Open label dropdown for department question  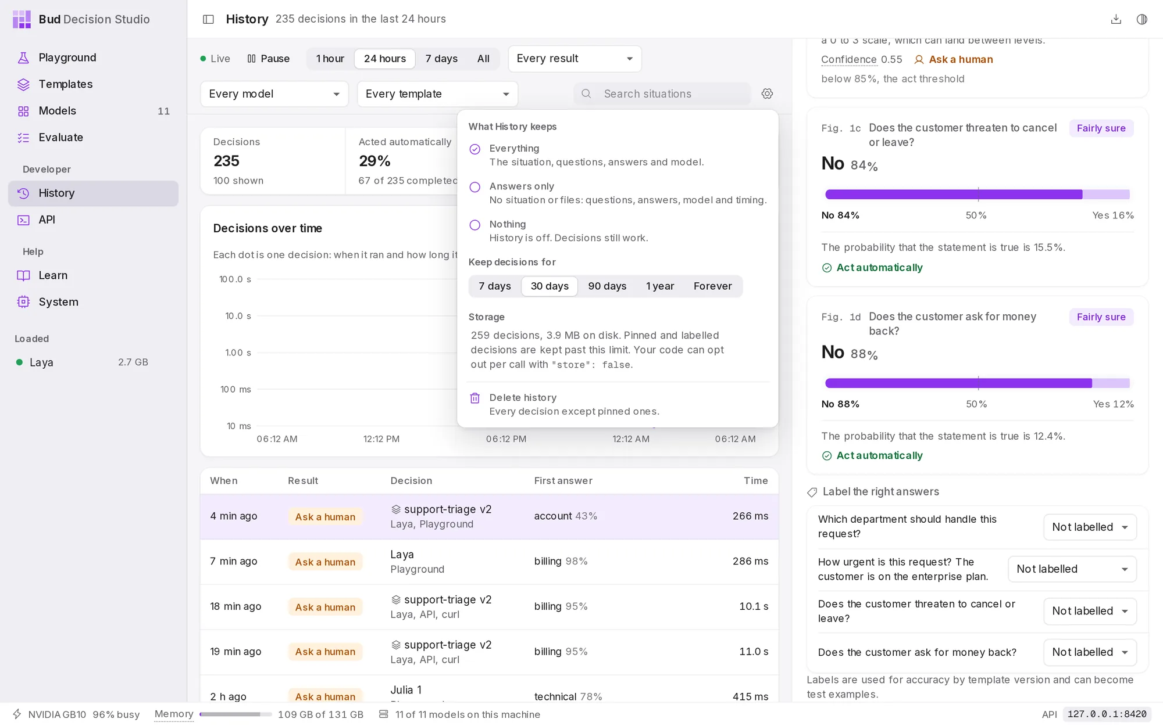[1090, 527]
